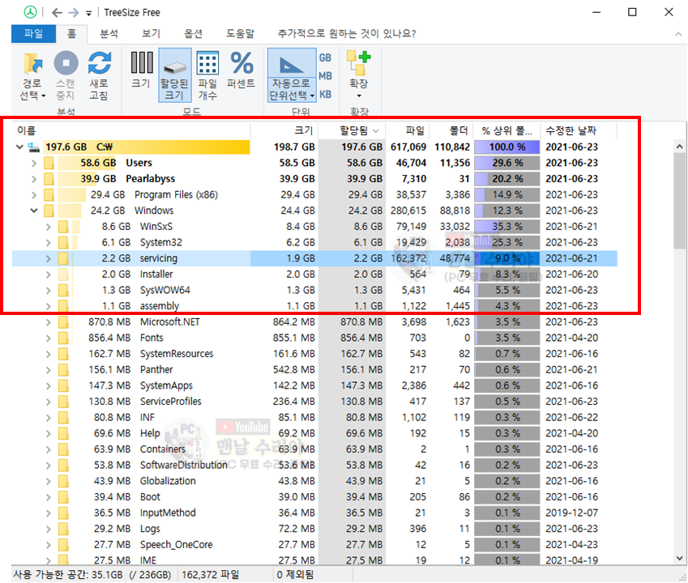688x583 pixels.
Task: Collapse the ribbon with the chevron arrow
Action: (678, 34)
